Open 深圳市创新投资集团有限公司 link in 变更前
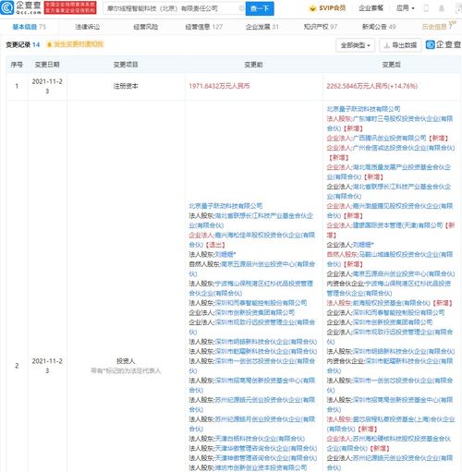Image resolution: width=462 pixels, height=472 pixels. (x=255, y=313)
